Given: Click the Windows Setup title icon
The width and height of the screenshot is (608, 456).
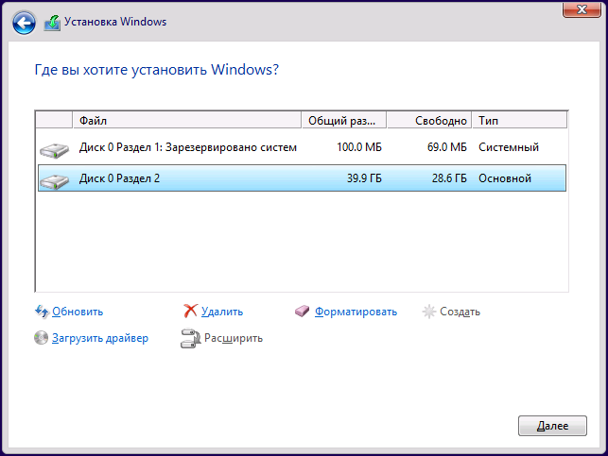Looking at the screenshot, I should tap(53, 22).
